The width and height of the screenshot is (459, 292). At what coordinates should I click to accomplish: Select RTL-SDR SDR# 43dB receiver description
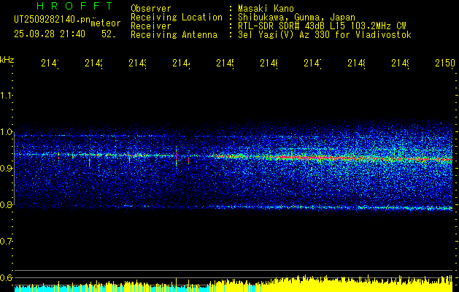323,26
